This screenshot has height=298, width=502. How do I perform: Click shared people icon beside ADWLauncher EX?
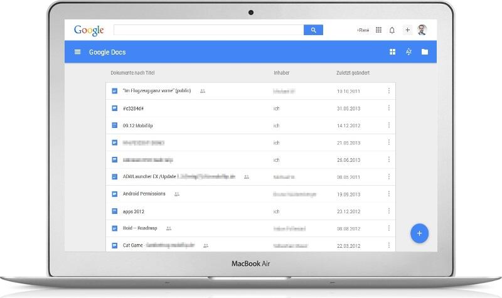(247, 177)
